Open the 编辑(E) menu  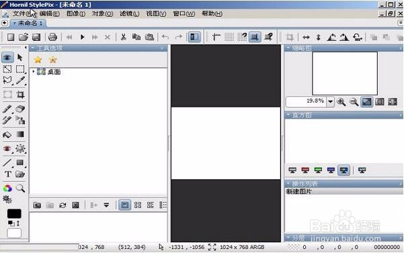(x=50, y=14)
